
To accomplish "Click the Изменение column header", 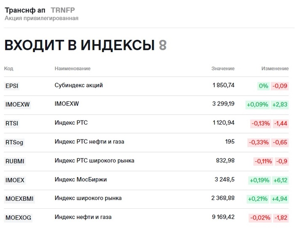I will point(275,68).
